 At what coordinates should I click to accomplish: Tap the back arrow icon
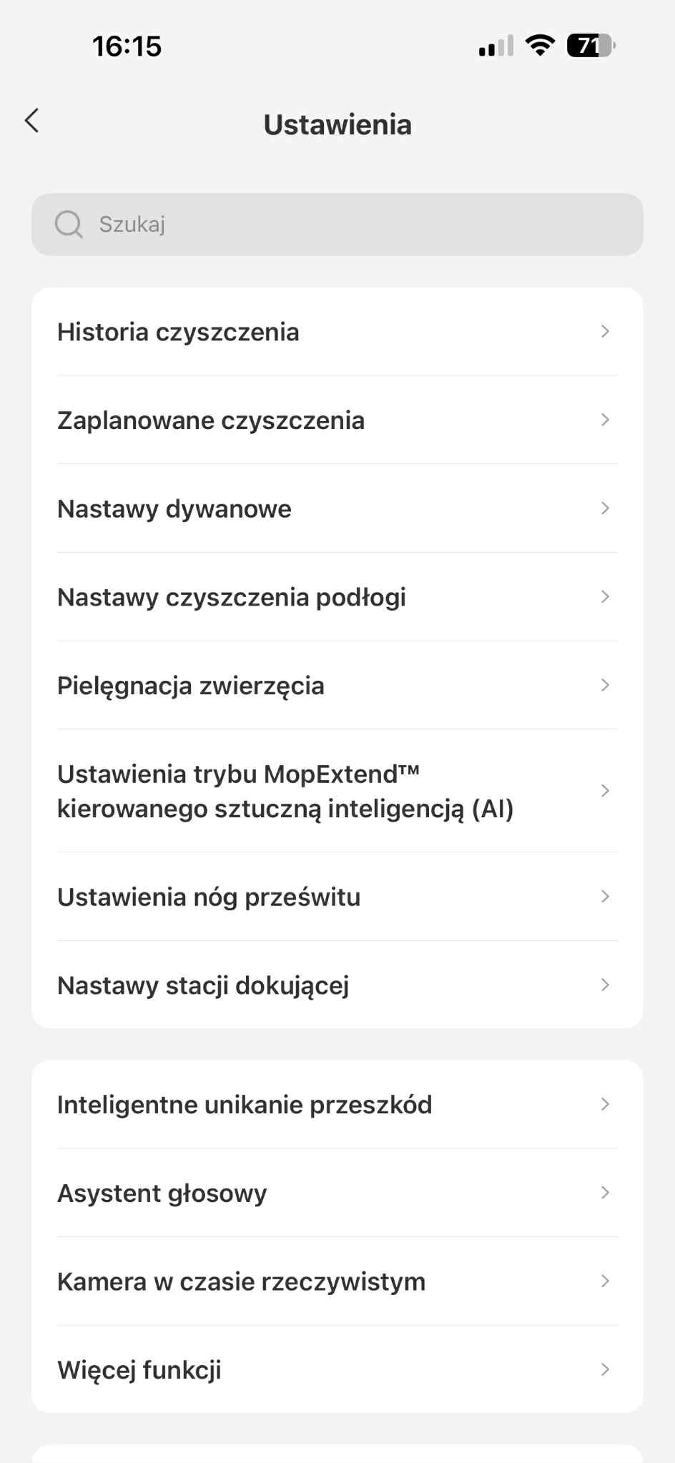tap(32, 121)
